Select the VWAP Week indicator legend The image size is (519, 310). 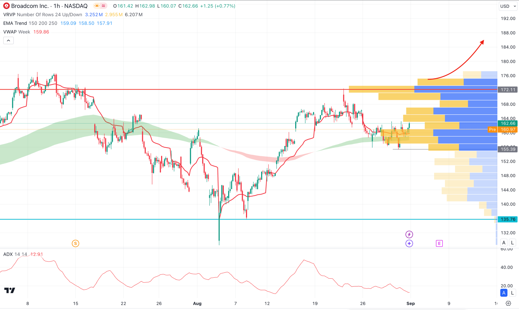pos(16,32)
